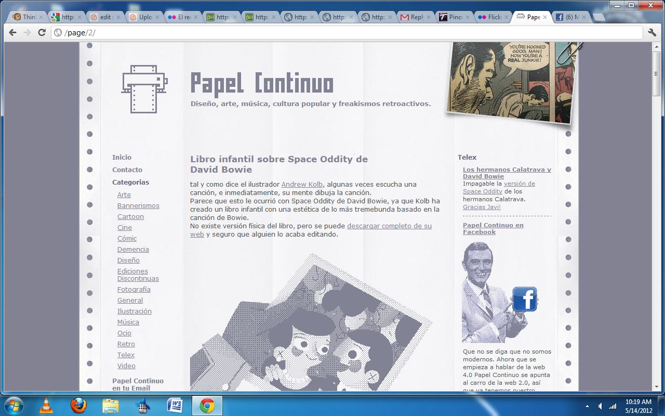Image resolution: width=665 pixels, height=416 pixels.
Task: Open 'Los hermanos Calatrava y David Bowie'
Action: (x=507, y=173)
